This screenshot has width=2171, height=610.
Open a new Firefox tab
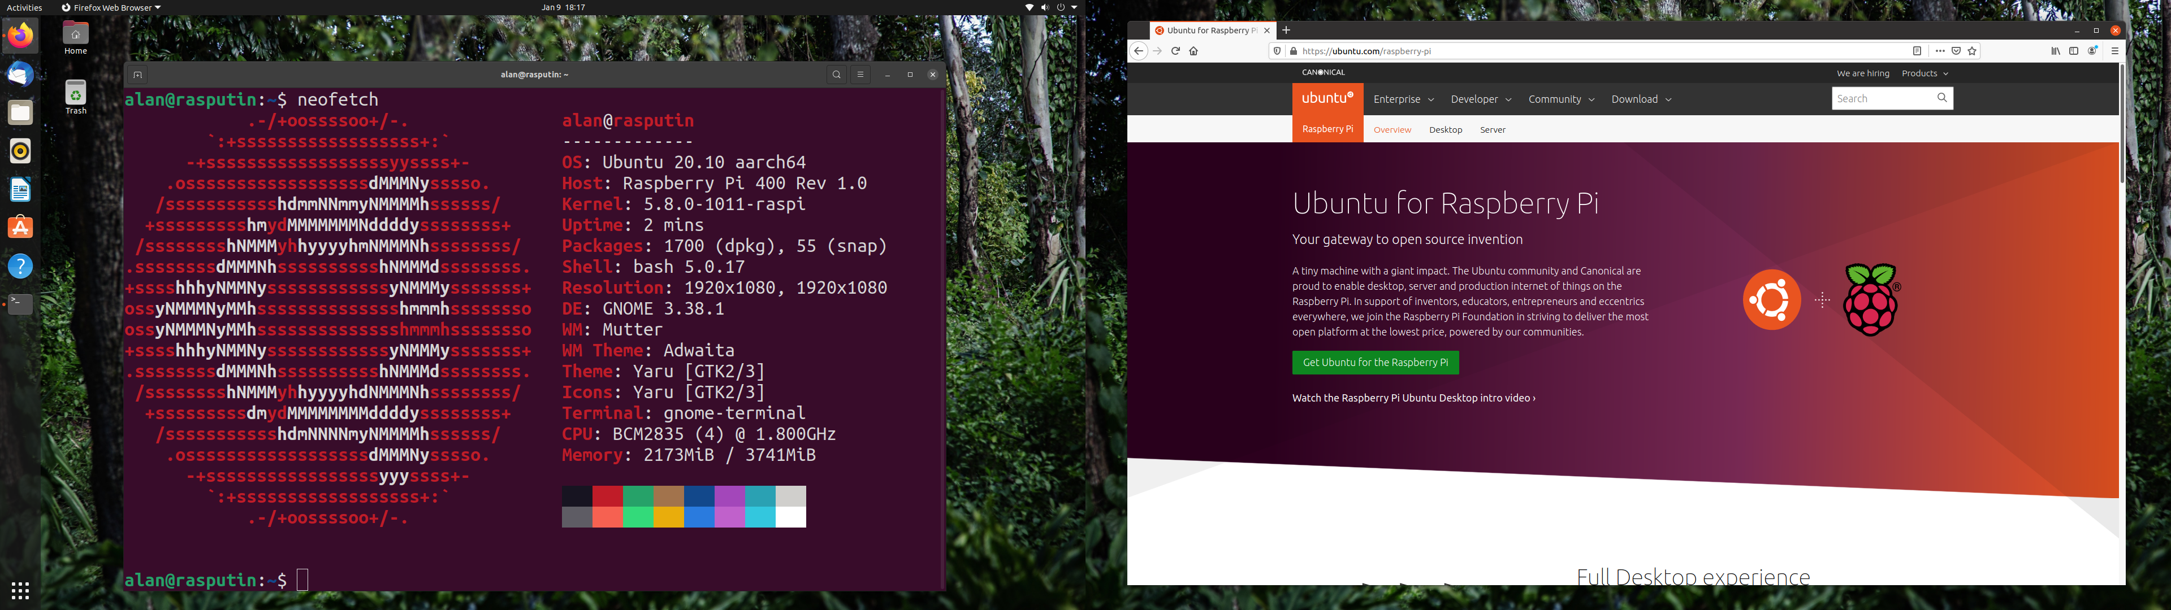(x=1286, y=30)
